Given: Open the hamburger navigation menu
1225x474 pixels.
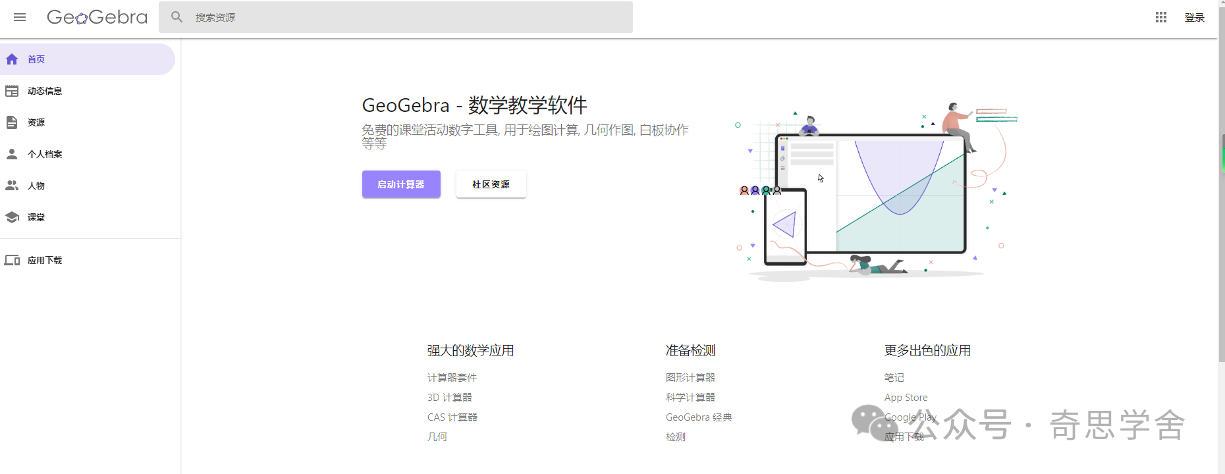Looking at the screenshot, I should point(20,17).
